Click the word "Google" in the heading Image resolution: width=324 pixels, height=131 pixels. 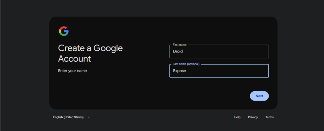[108, 48]
